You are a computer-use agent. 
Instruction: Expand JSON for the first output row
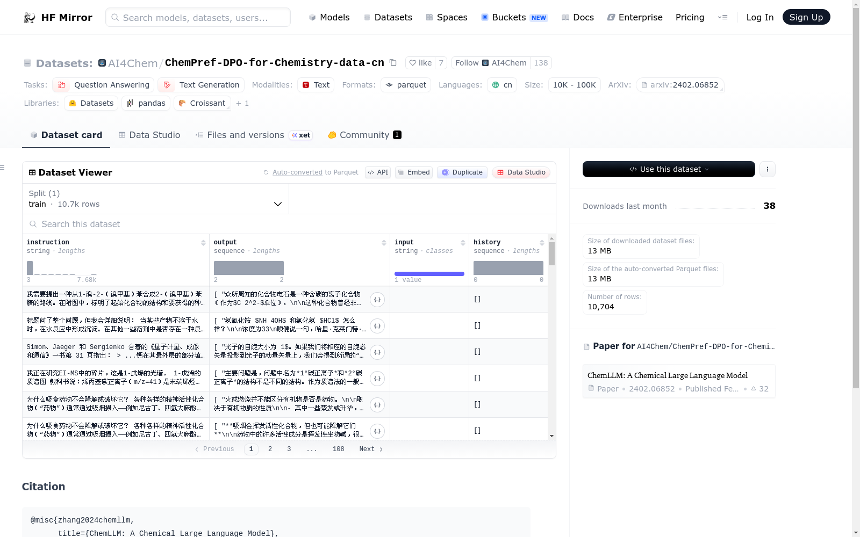point(377,300)
